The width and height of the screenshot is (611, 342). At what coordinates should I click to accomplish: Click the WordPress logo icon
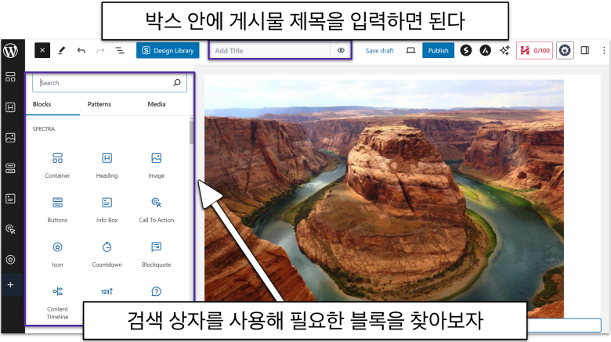click(x=11, y=51)
